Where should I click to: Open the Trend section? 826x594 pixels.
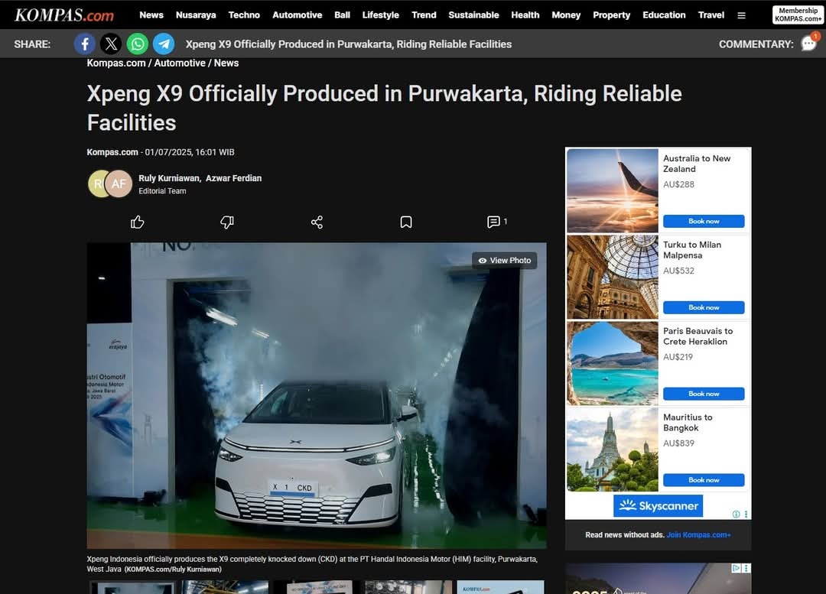[x=424, y=15]
